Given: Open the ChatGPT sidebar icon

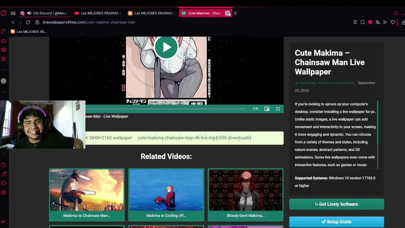Looking at the screenshot, I should [3, 81].
